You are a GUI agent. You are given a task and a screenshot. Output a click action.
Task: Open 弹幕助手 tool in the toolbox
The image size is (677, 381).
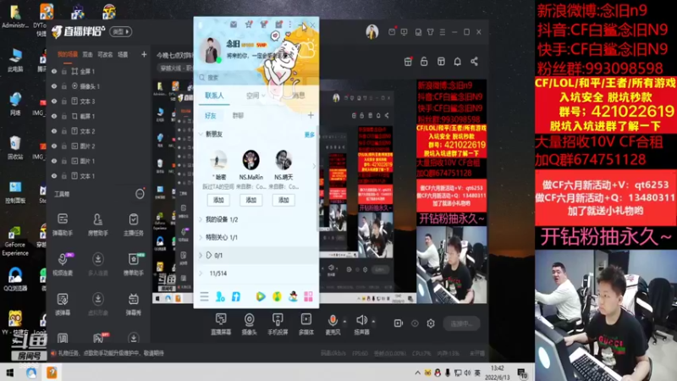[63, 224]
